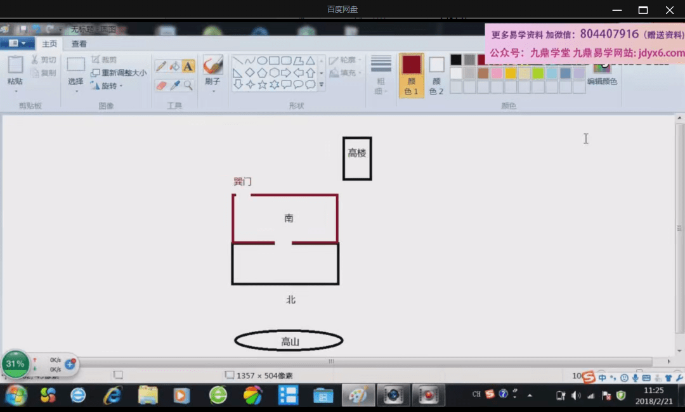The width and height of the screenshot is (685, 412).
Task: Select 颜色 2 (Color 2) box
Action: pyautogui.click(x=436, y=75)
